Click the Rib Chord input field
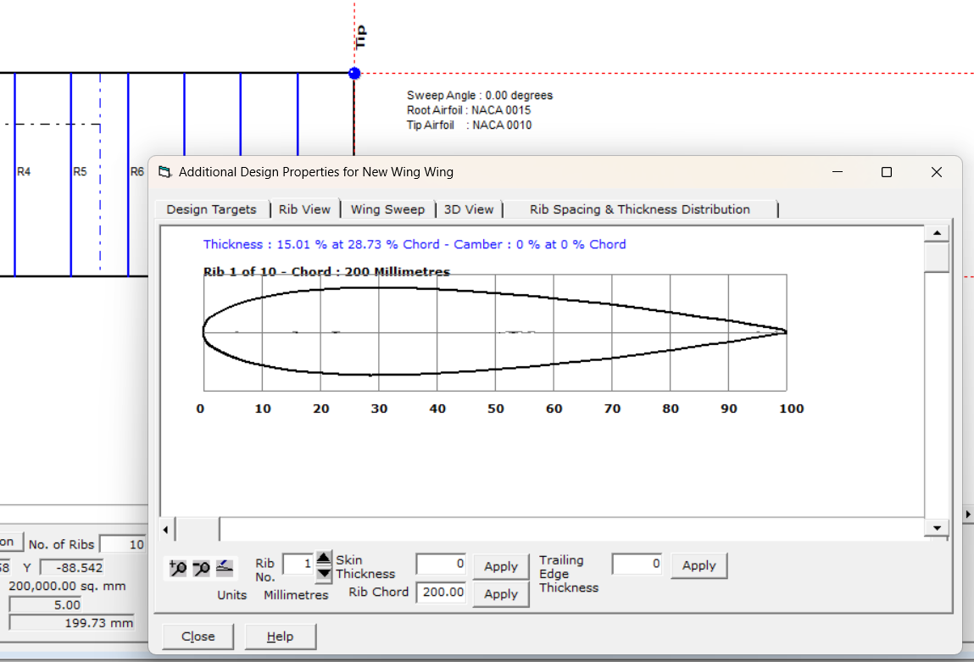 click(x=441, y=592)
